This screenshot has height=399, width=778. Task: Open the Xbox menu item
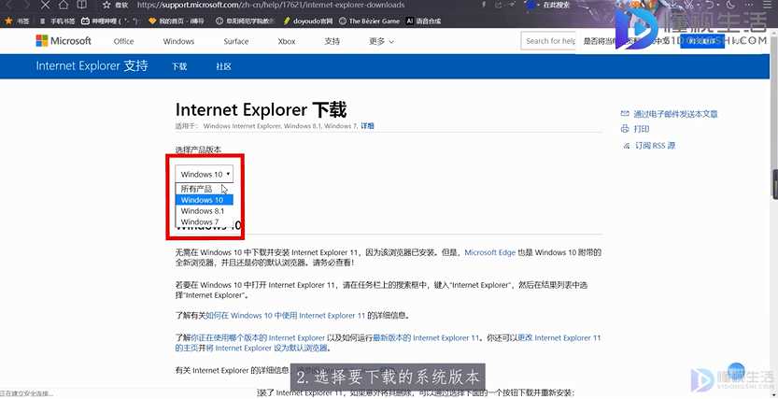pyautogui.click(x=287, y=41)
